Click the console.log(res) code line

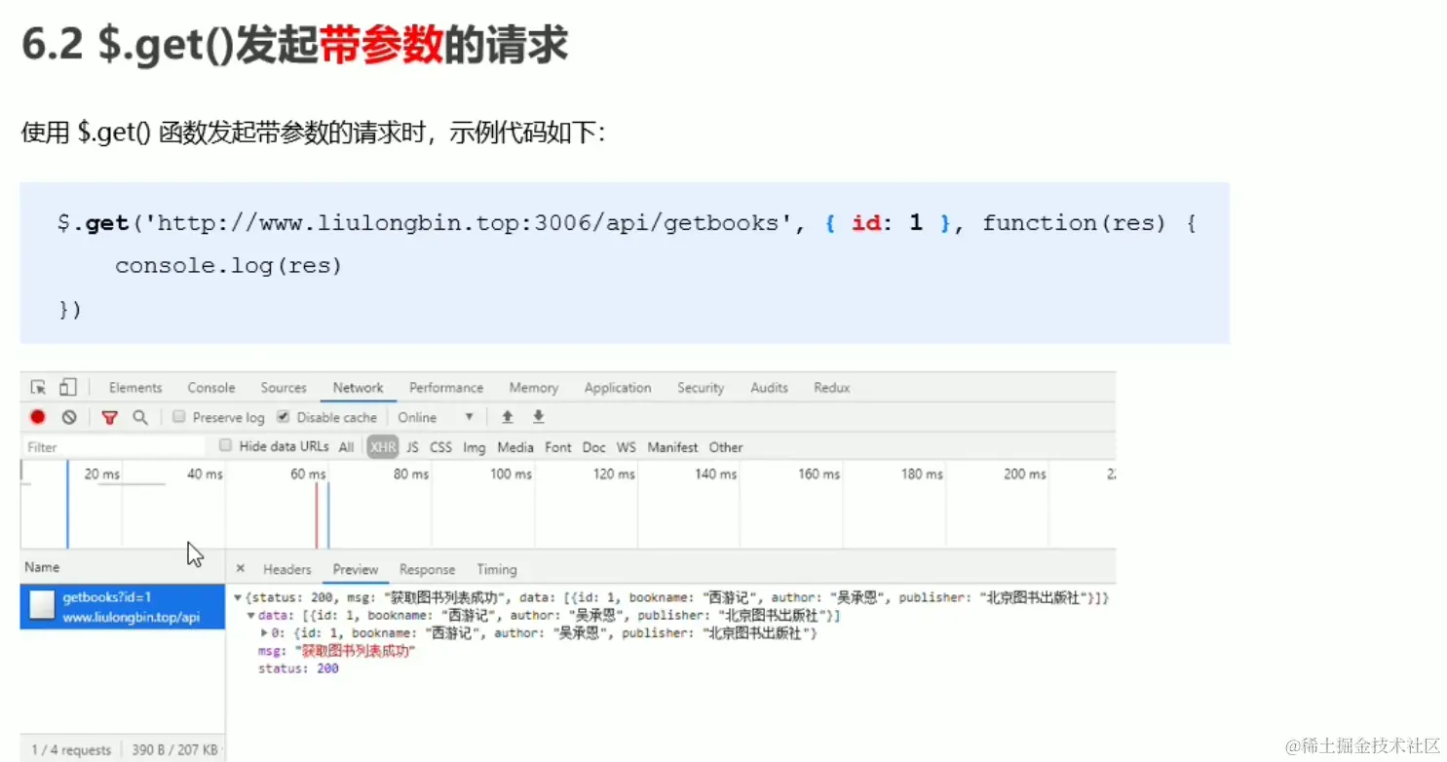click(229, 265)
